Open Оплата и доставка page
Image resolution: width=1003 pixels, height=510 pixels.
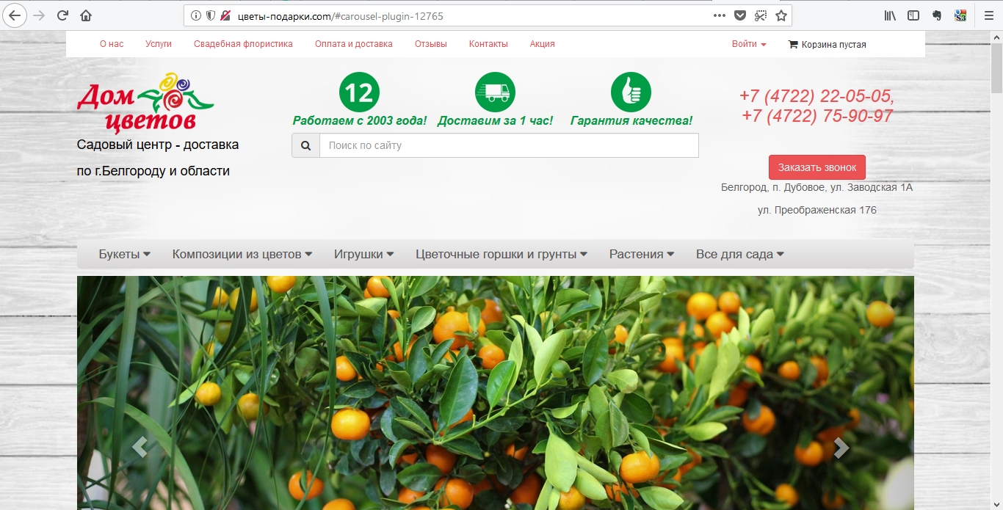354,44
